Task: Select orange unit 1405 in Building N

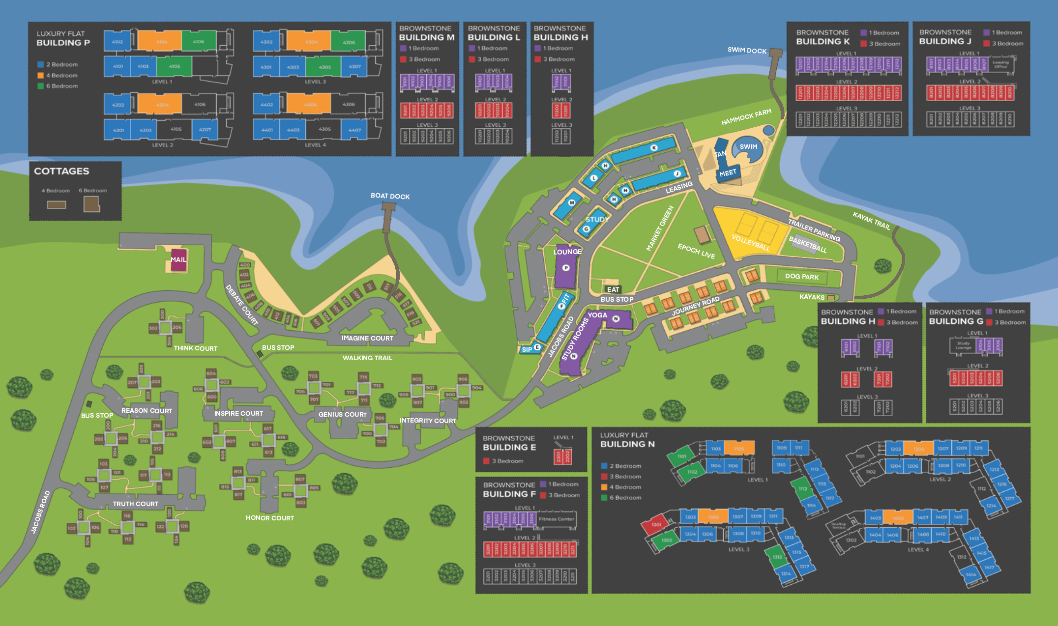Action: click(x=898, y=518)
